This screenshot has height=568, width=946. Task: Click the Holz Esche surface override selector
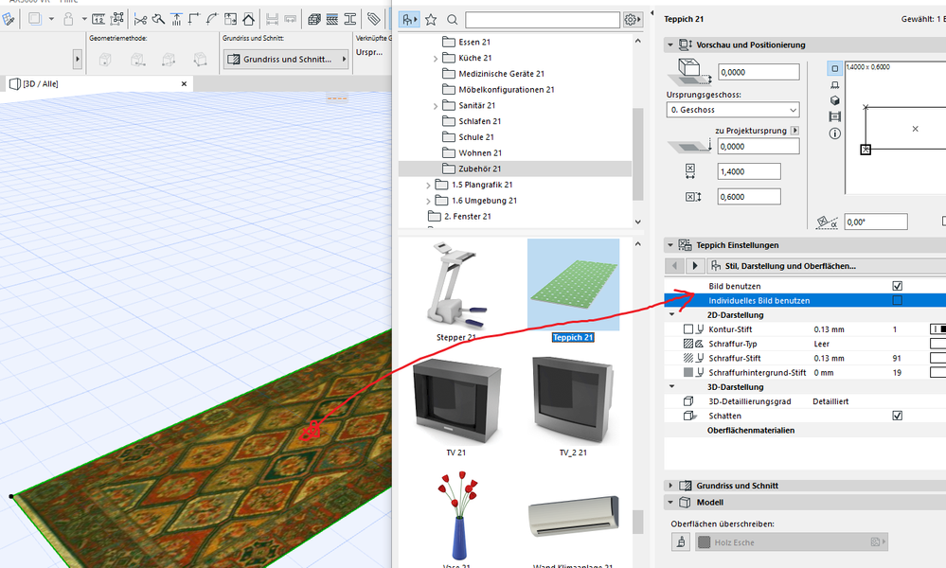pos(793,542)
